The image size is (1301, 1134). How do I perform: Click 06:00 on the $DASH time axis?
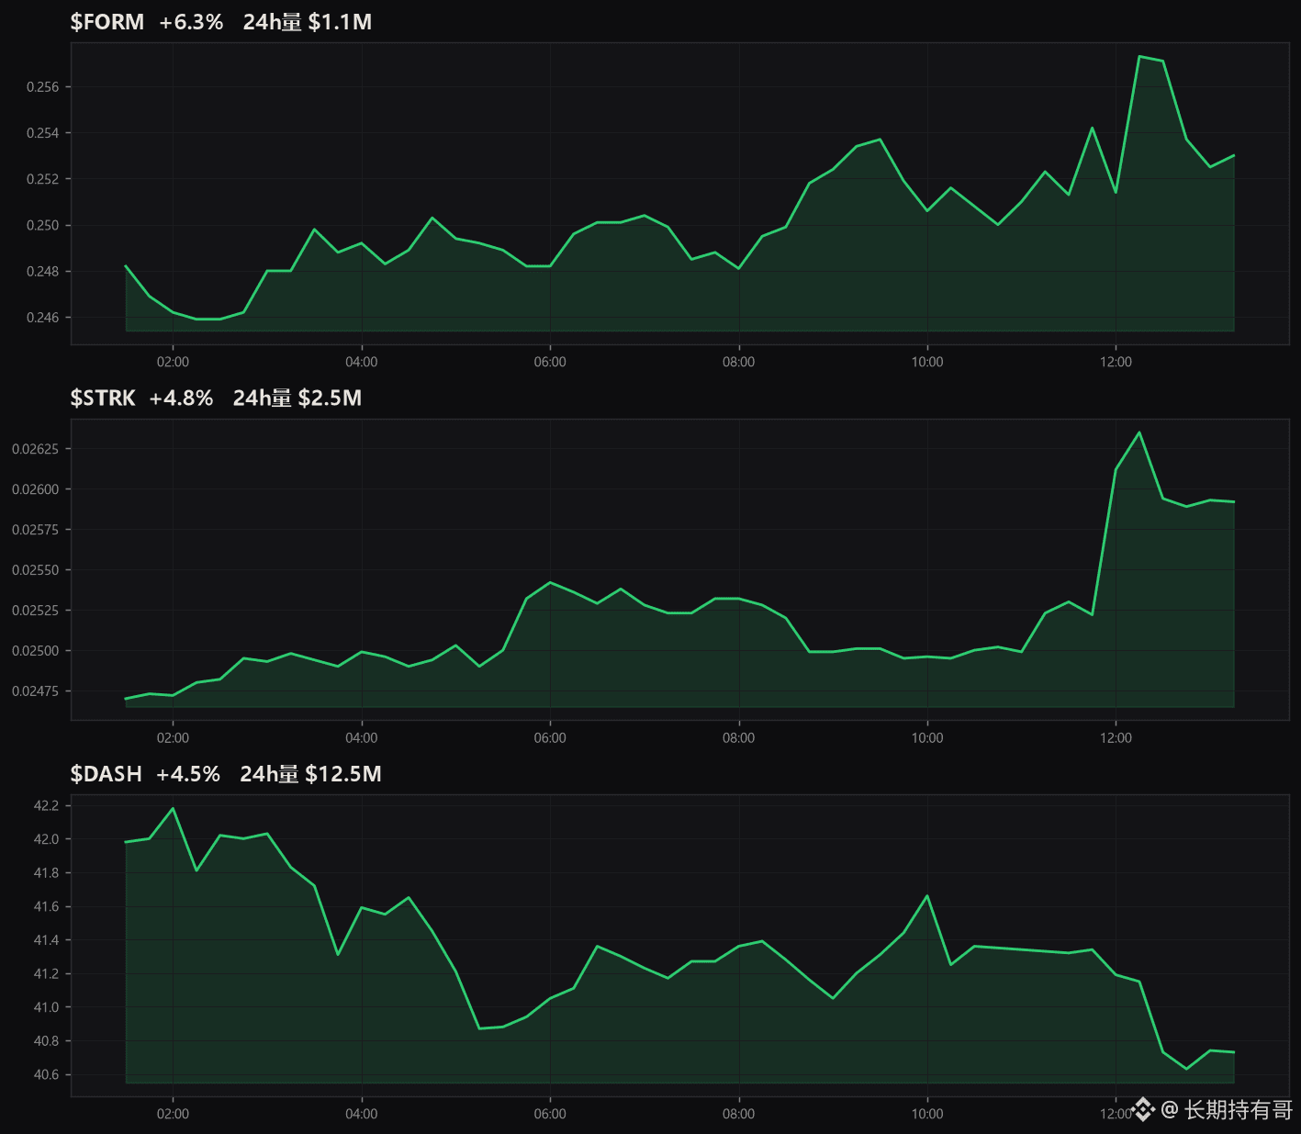tap(550, 1114)
